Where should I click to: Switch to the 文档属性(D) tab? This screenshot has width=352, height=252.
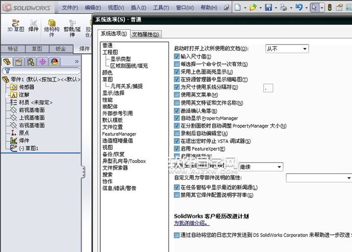click(x=145, y=34)
